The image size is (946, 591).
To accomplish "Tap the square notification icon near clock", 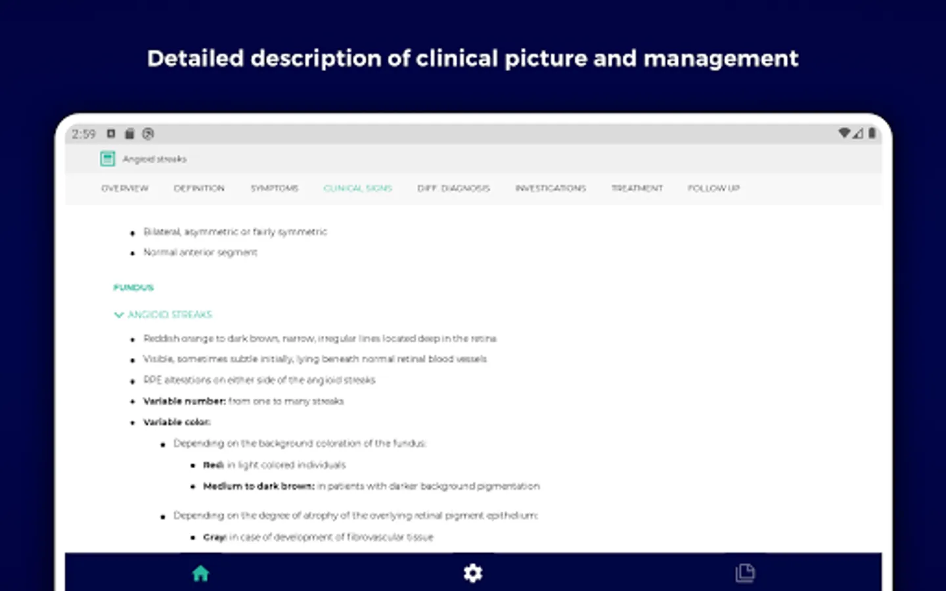I will point(111,134).
